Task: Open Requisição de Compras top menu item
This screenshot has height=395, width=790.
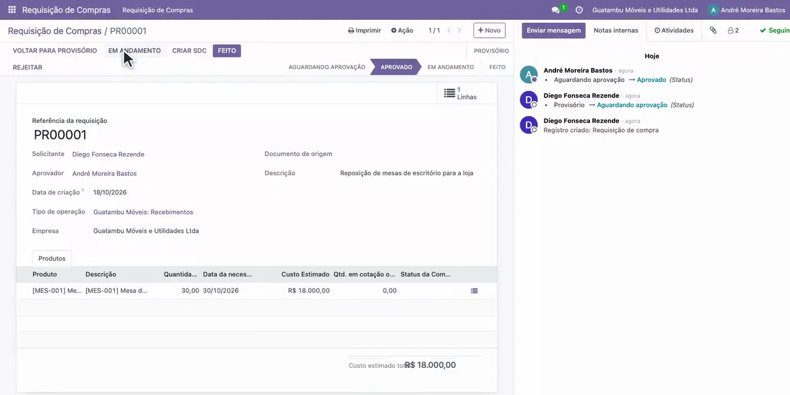Action: coord(157,10)
